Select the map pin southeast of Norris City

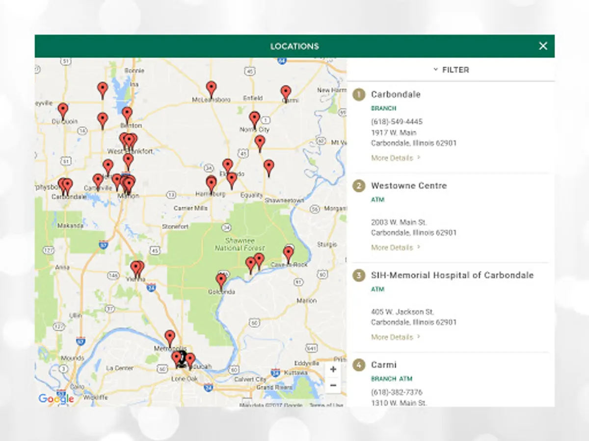click(260, 144)
